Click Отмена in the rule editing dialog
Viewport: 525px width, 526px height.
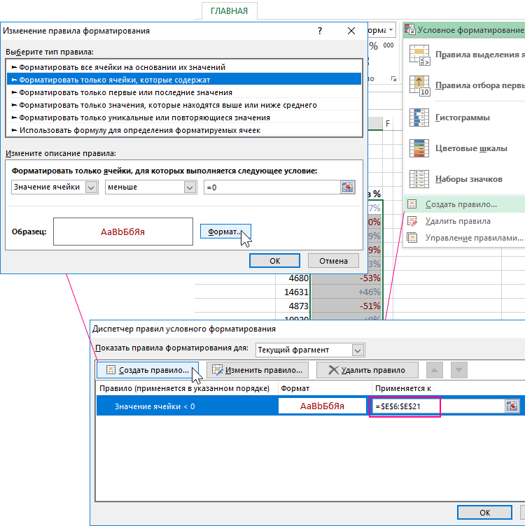pos(333,260)
